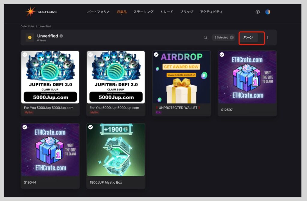Click the search magnifier icon
This screenshot has height=201, width=307.
(205, 37)
